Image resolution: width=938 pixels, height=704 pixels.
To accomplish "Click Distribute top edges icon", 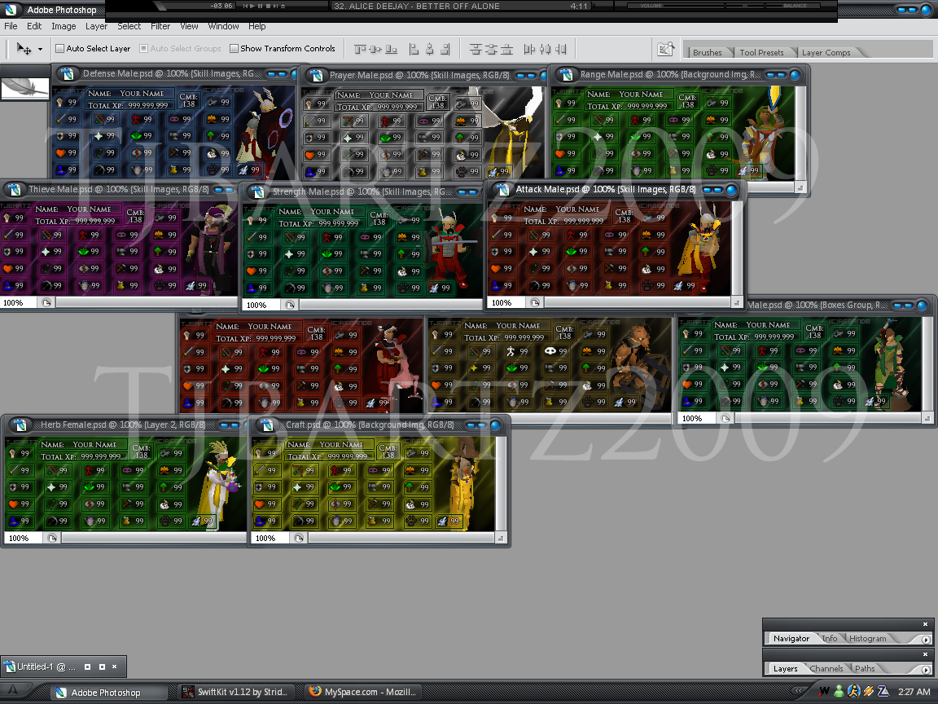I will click(x=476, y=49).
